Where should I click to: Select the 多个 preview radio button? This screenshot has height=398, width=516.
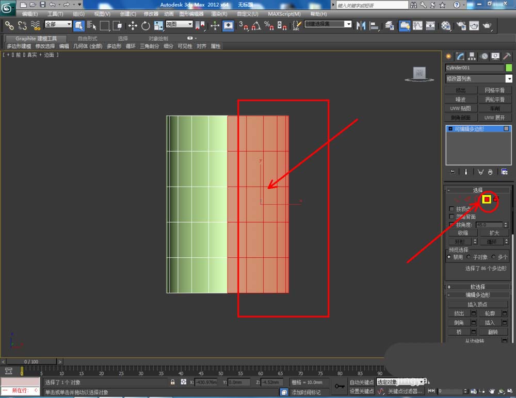coord(493,257)
